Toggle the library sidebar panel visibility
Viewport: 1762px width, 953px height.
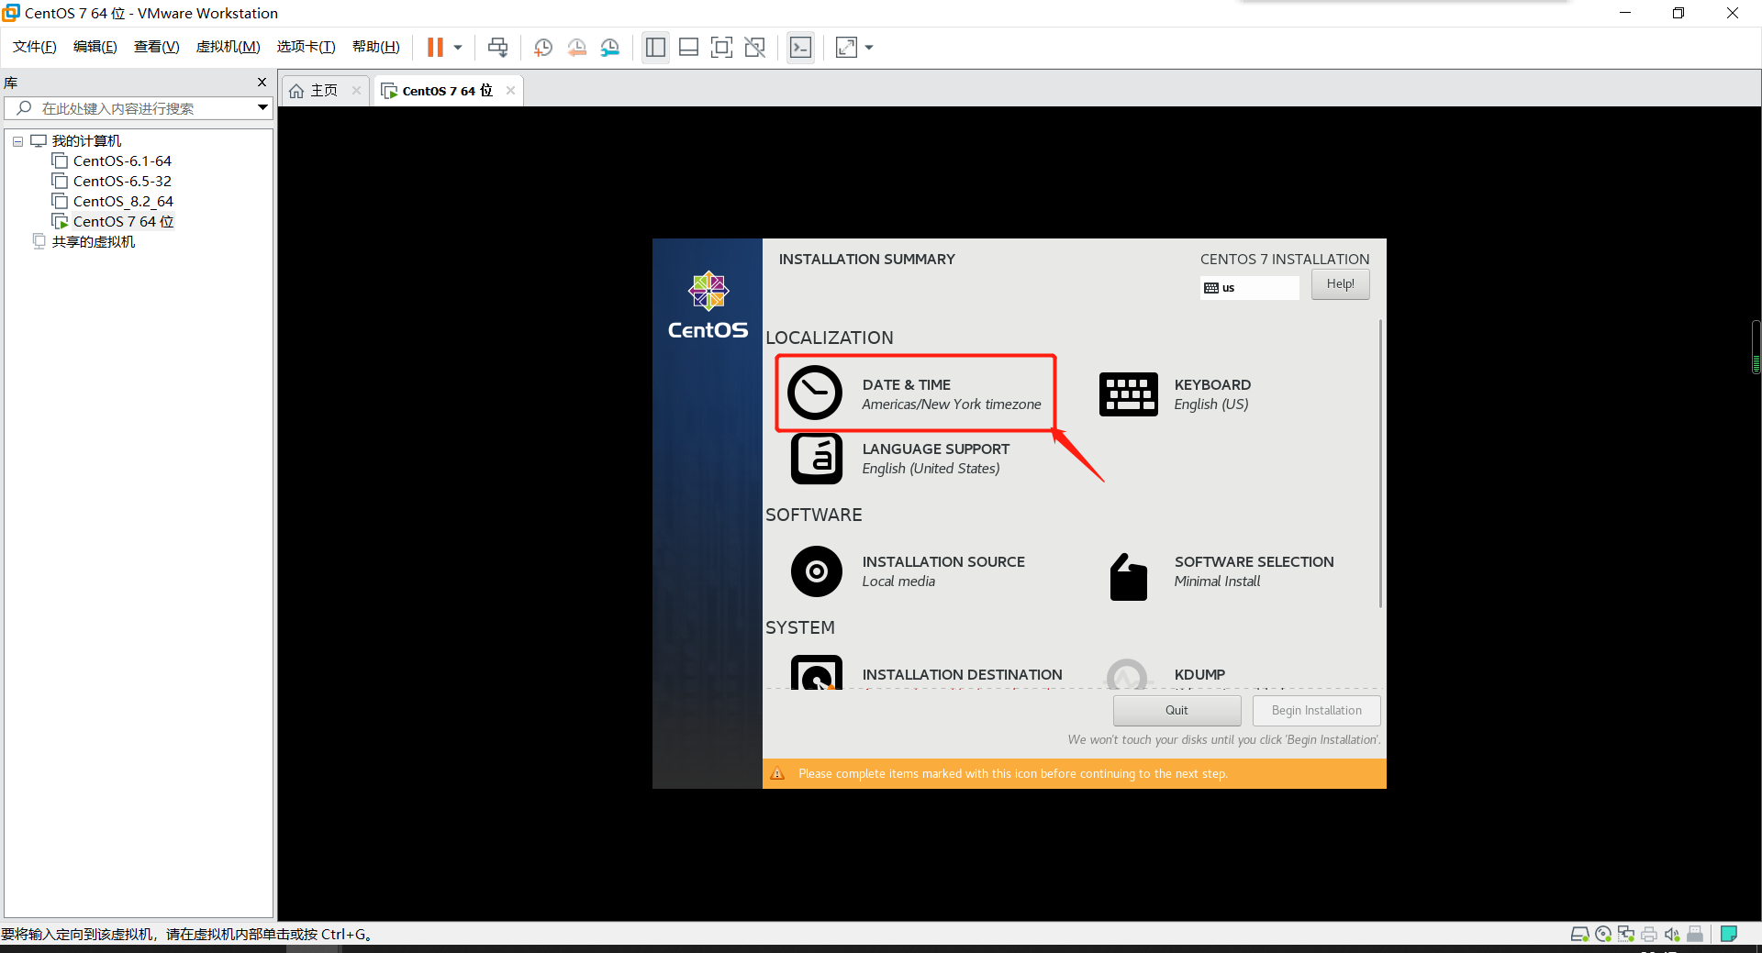tap(655, 47)
